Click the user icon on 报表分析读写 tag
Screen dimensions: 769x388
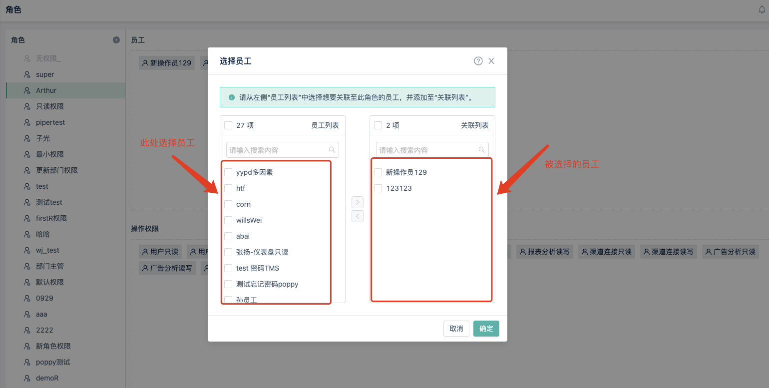[x=523, y=252]
